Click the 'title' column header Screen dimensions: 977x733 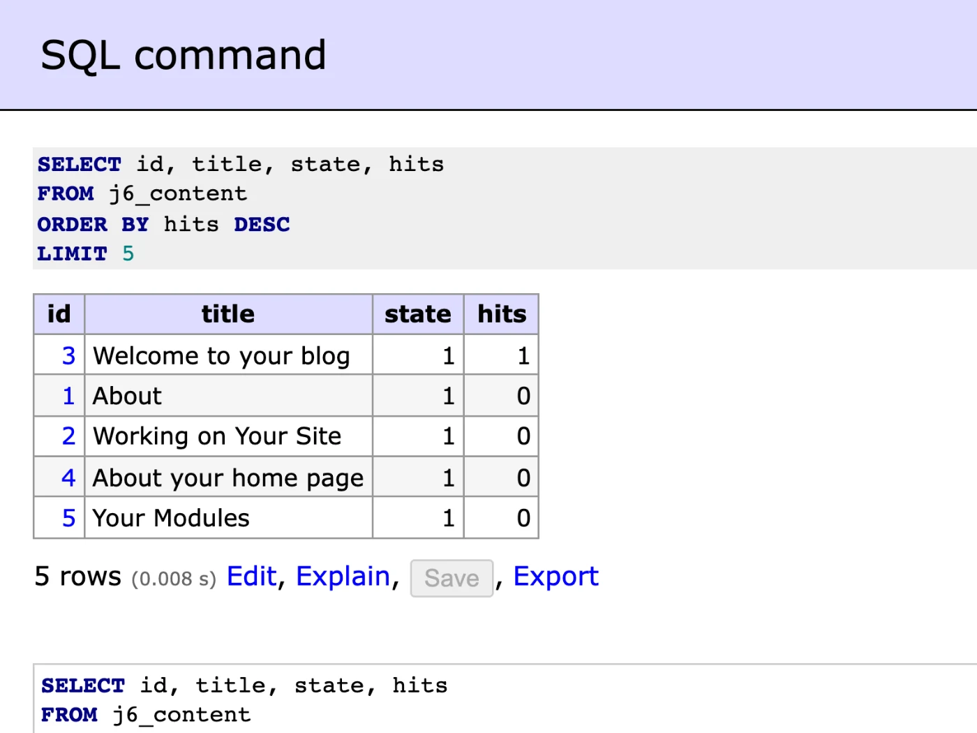pos(228,314)
